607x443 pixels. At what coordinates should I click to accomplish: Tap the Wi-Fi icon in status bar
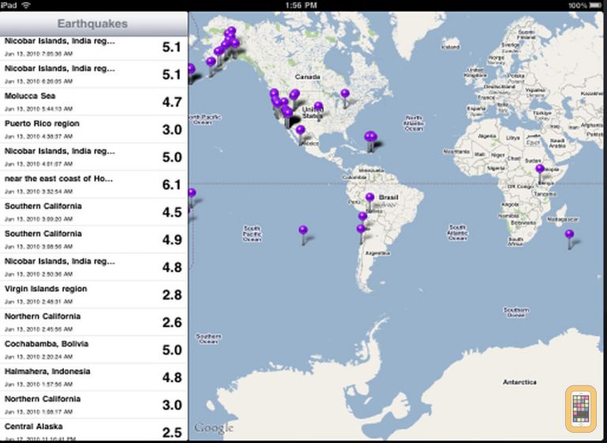26,5
